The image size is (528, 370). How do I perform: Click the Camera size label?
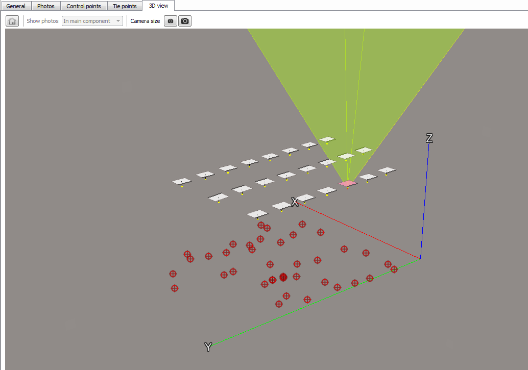pos(145,21)
